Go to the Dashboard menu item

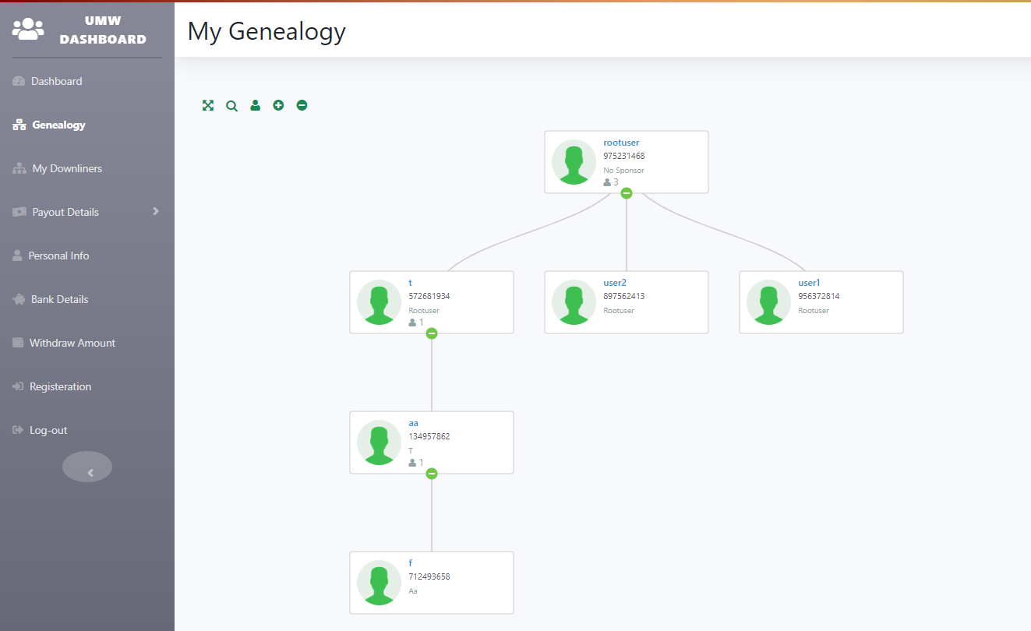[x=56, y=81]
